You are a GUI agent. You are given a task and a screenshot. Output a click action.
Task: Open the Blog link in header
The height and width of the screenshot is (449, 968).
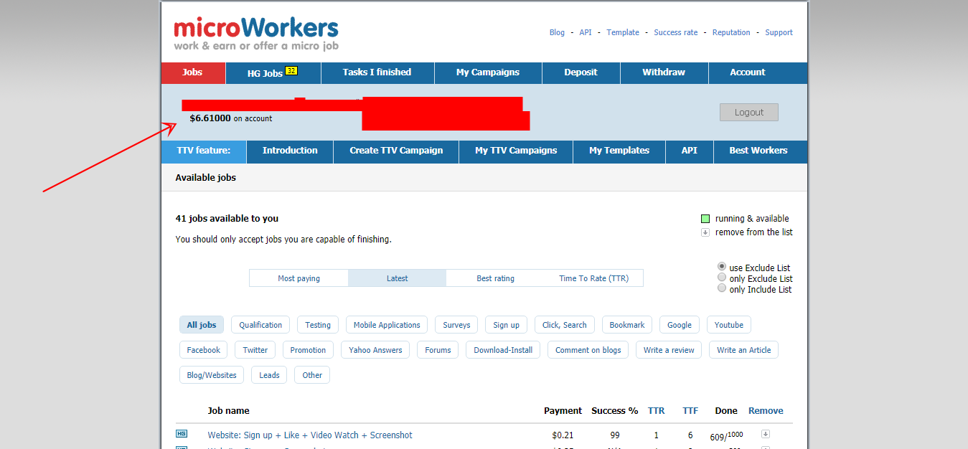click(x=557, y=32)
